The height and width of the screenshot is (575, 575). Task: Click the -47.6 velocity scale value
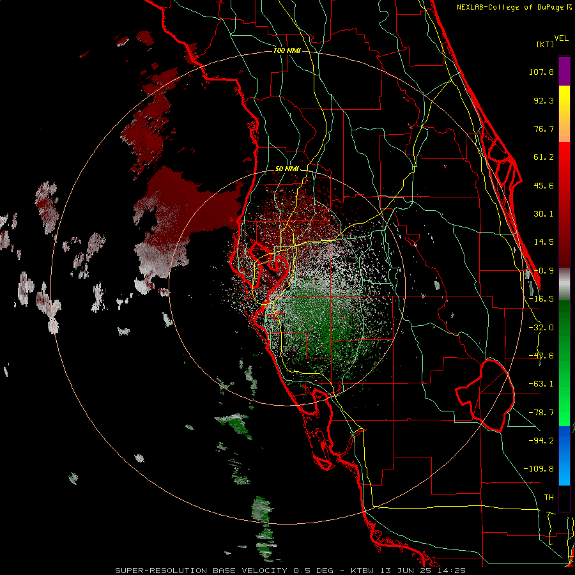click(x=541, y=356)
